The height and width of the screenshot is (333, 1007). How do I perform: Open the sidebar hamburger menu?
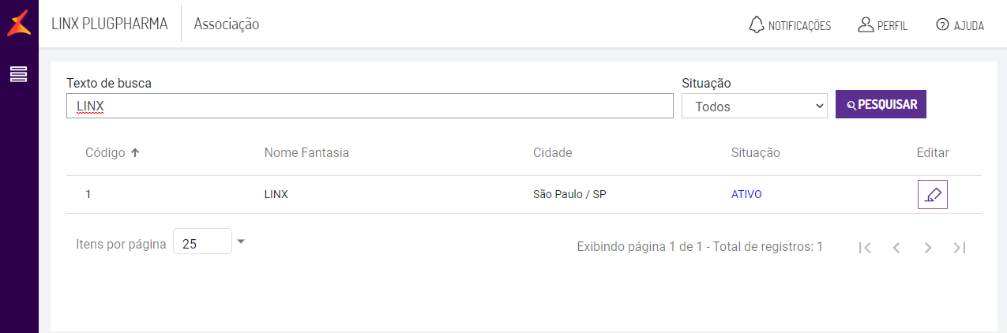[x=19, y=74]
